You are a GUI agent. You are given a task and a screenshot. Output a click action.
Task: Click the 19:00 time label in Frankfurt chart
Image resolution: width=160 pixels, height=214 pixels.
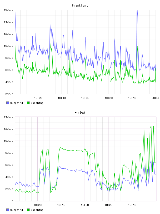click(x=85, y=98)
